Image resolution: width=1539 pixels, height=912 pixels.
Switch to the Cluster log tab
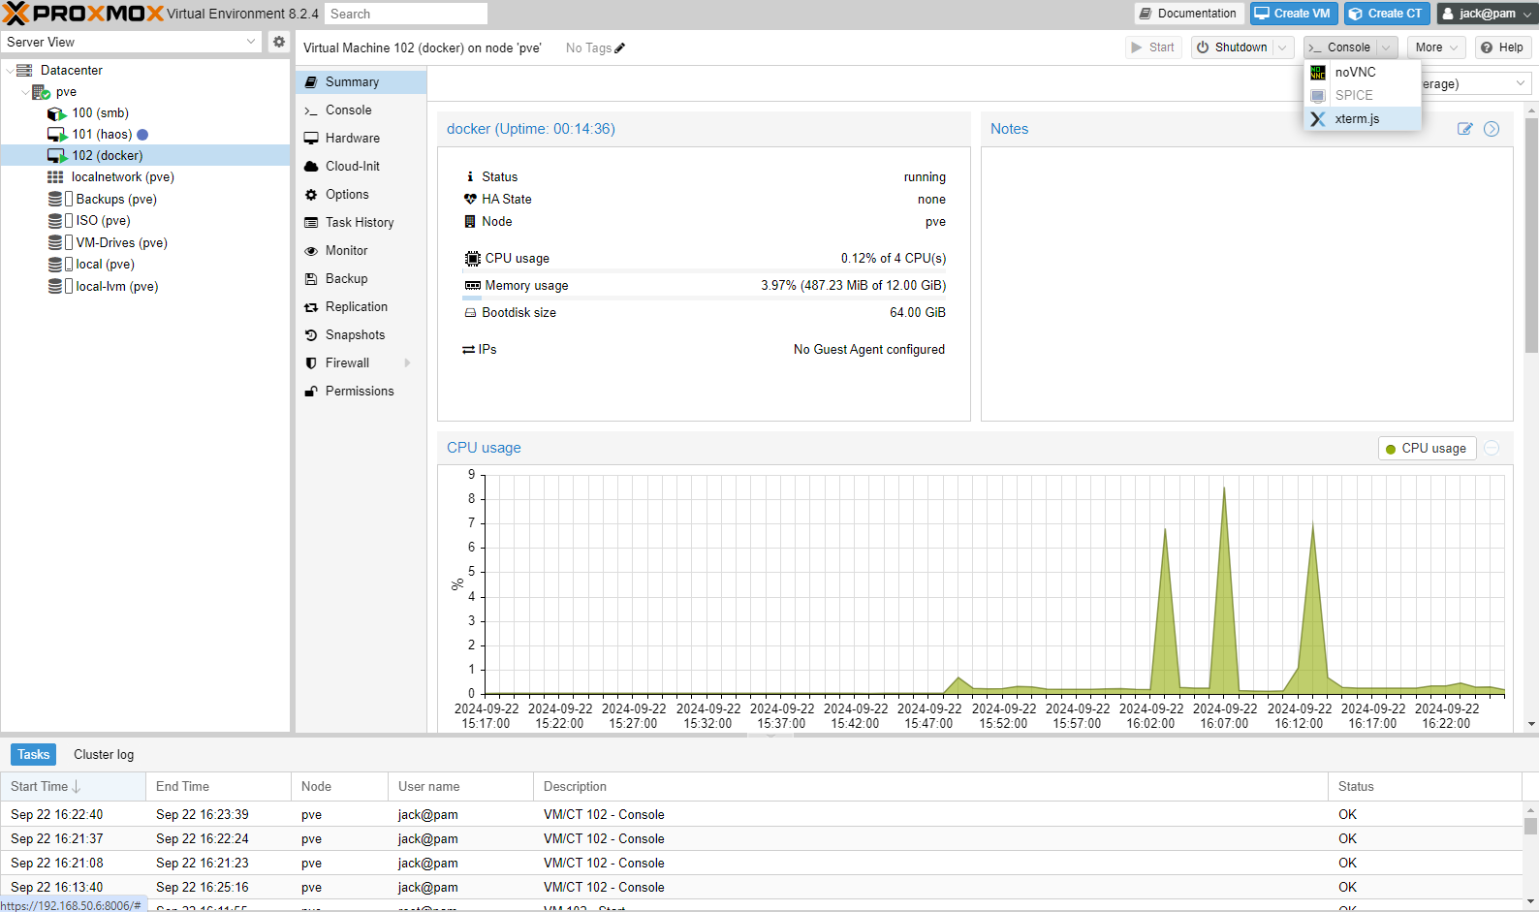click(104, 755)
